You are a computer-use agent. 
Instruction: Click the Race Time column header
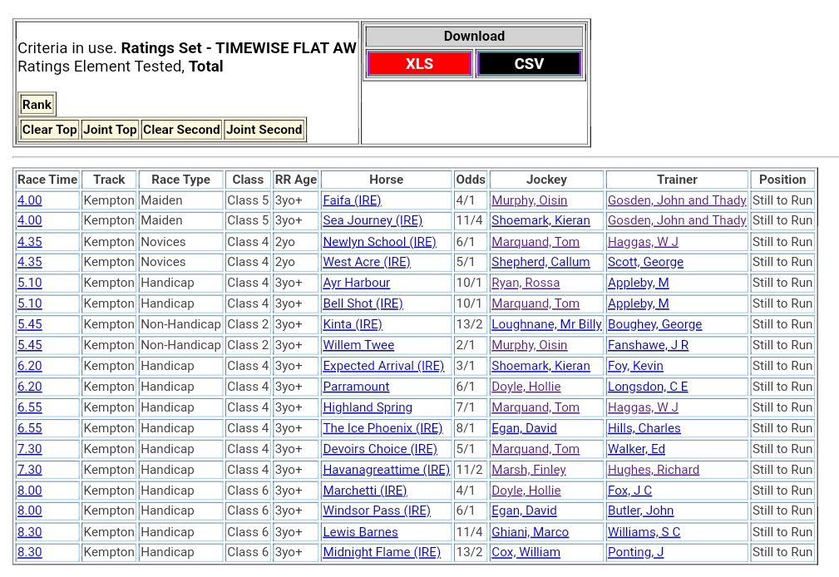click(x=47, y=180)
